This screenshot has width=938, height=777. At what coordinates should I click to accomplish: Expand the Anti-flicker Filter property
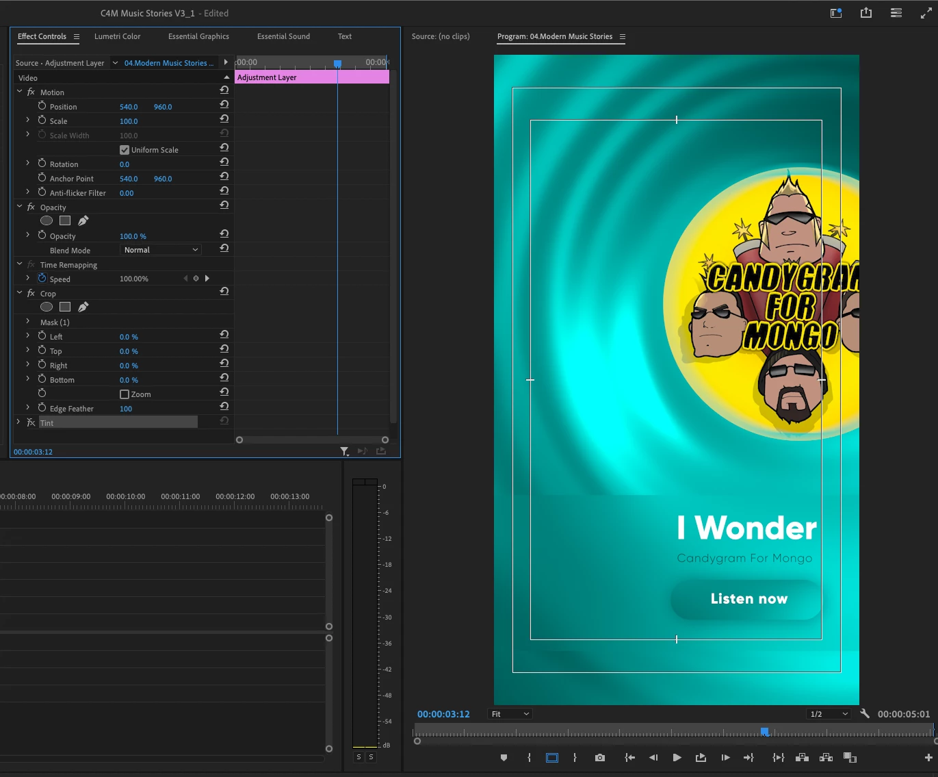(x=27, y=192)
